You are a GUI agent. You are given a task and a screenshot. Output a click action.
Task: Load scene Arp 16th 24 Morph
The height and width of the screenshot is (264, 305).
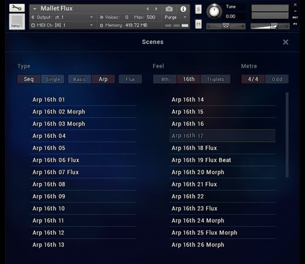tap(222, 221)
